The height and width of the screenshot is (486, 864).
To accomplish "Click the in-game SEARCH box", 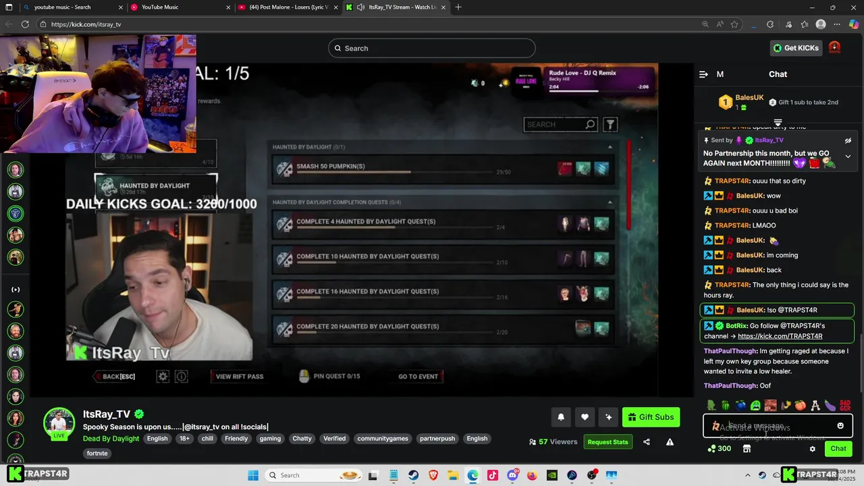I will pos(561,124).
